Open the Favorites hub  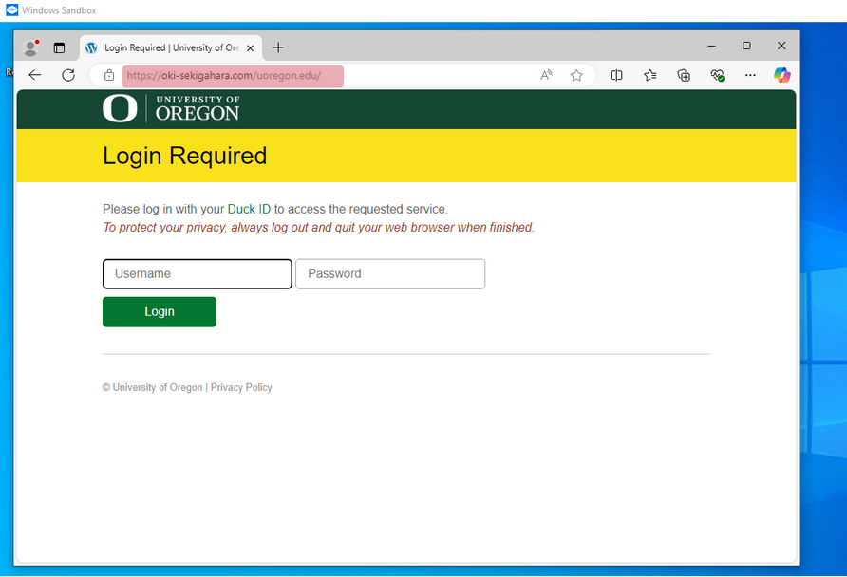click(649, 75)
